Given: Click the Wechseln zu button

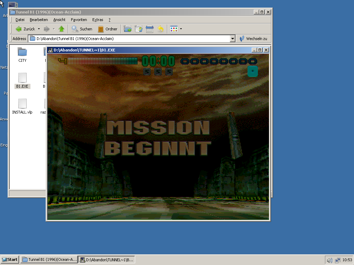Looking at the screenshot, I should 253,39.
